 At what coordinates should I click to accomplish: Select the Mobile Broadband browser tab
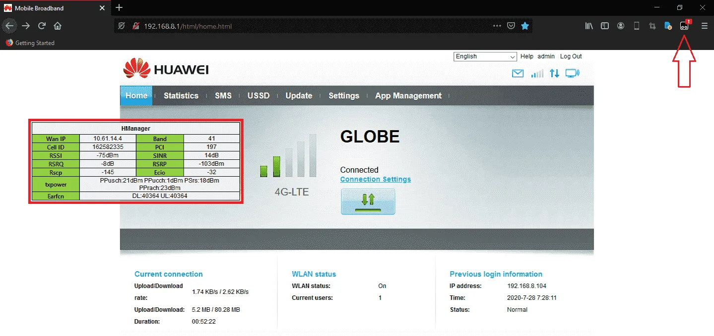click(55, 8)
